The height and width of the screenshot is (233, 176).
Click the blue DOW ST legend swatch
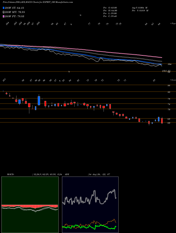point(4,8)
